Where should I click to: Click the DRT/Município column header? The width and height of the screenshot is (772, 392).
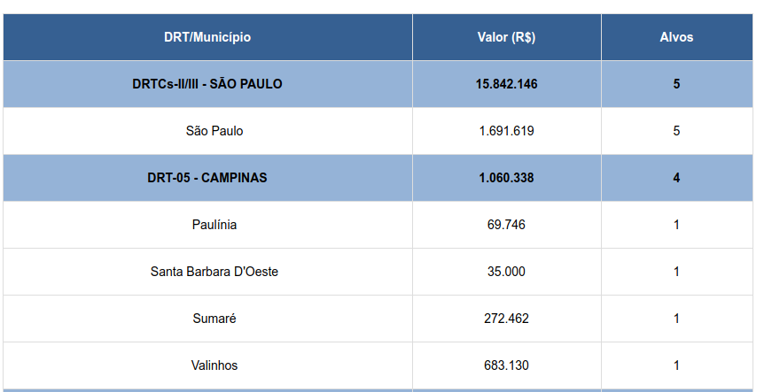207,37
